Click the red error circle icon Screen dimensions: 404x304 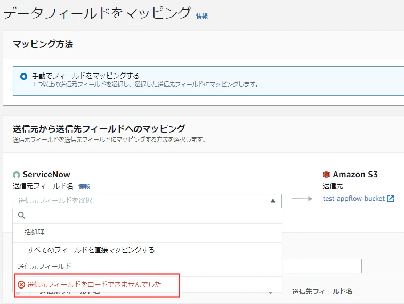pyautogui.click(x=21, y=284)
